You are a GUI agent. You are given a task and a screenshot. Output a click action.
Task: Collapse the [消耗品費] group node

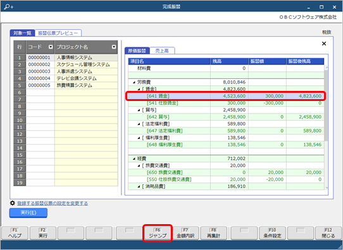point(139,187)
